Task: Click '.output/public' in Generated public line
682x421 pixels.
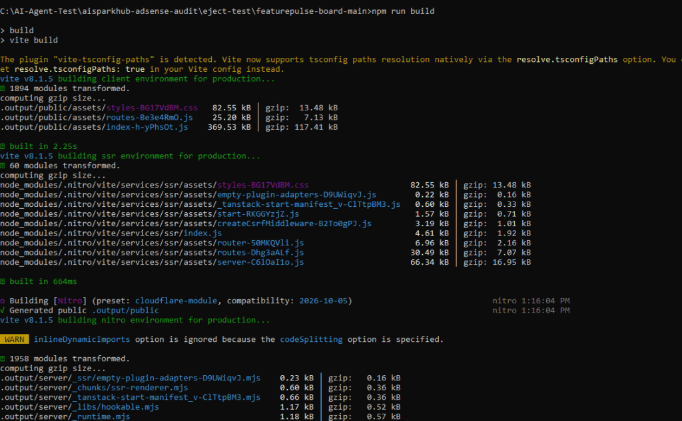Action: pos(125,310)
